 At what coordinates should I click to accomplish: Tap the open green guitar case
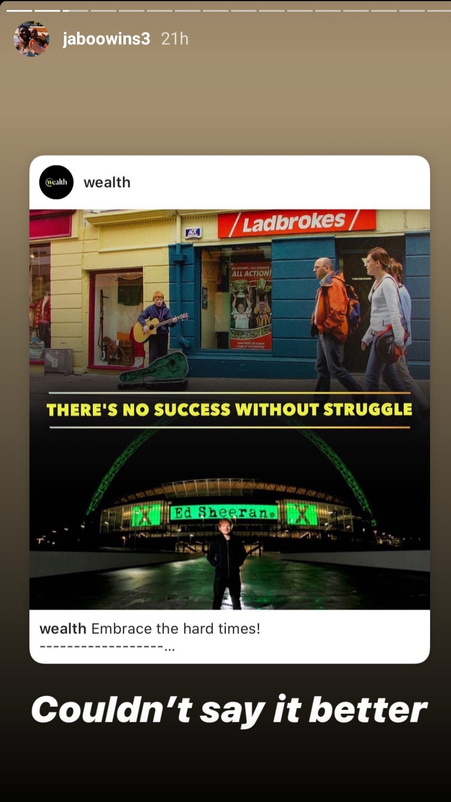(x=154, y=370)
